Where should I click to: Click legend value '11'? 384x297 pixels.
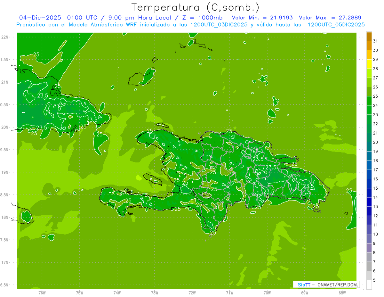click(376, 225)
